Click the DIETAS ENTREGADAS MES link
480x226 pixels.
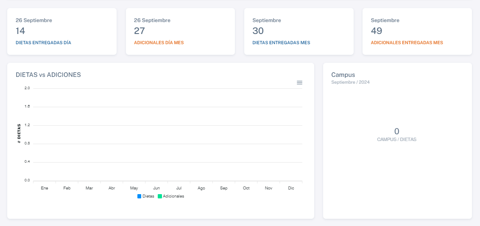point(281,42)
